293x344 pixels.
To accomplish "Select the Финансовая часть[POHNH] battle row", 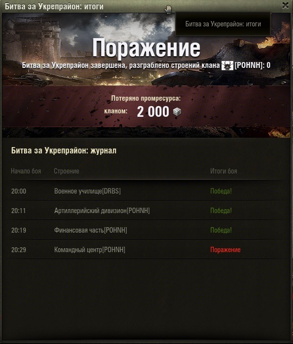I will click(x=147, y=230).
